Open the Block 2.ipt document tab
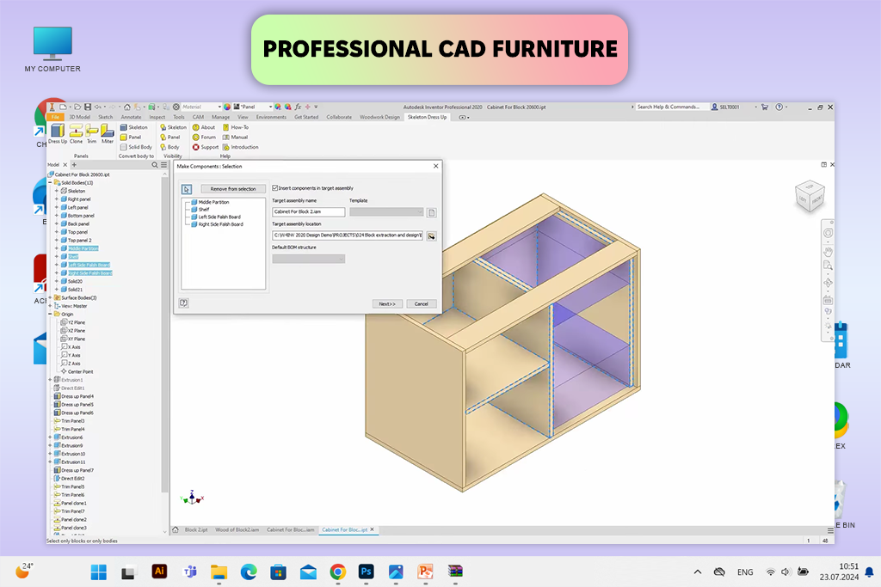881x587 pixels. [196, 529]
